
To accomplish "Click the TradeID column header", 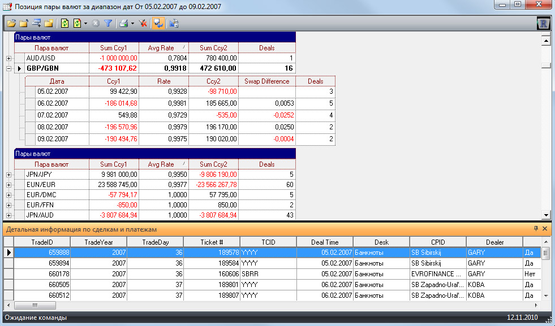I will [x=42, y=242].
